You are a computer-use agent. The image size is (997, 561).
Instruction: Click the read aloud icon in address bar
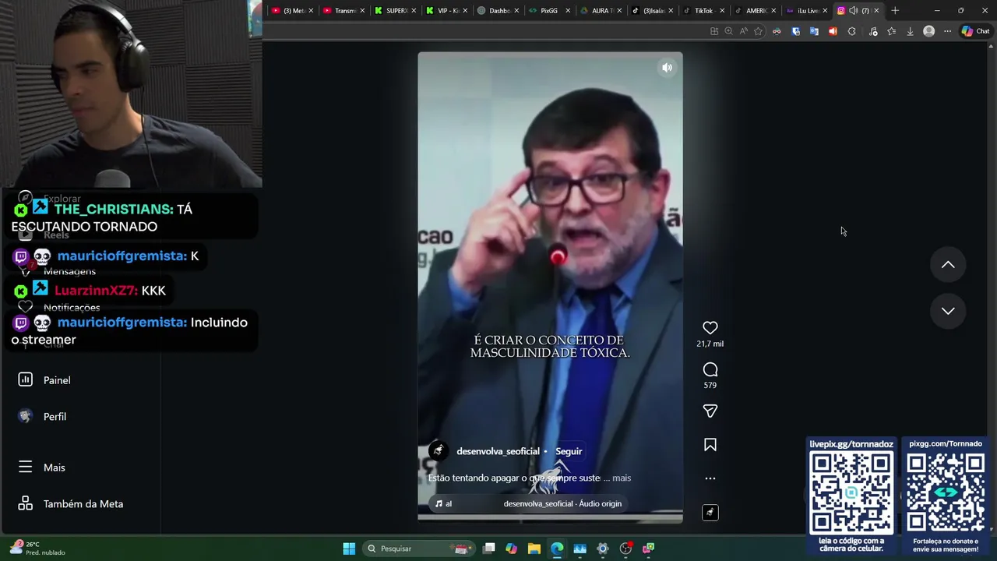coord(743,31)
